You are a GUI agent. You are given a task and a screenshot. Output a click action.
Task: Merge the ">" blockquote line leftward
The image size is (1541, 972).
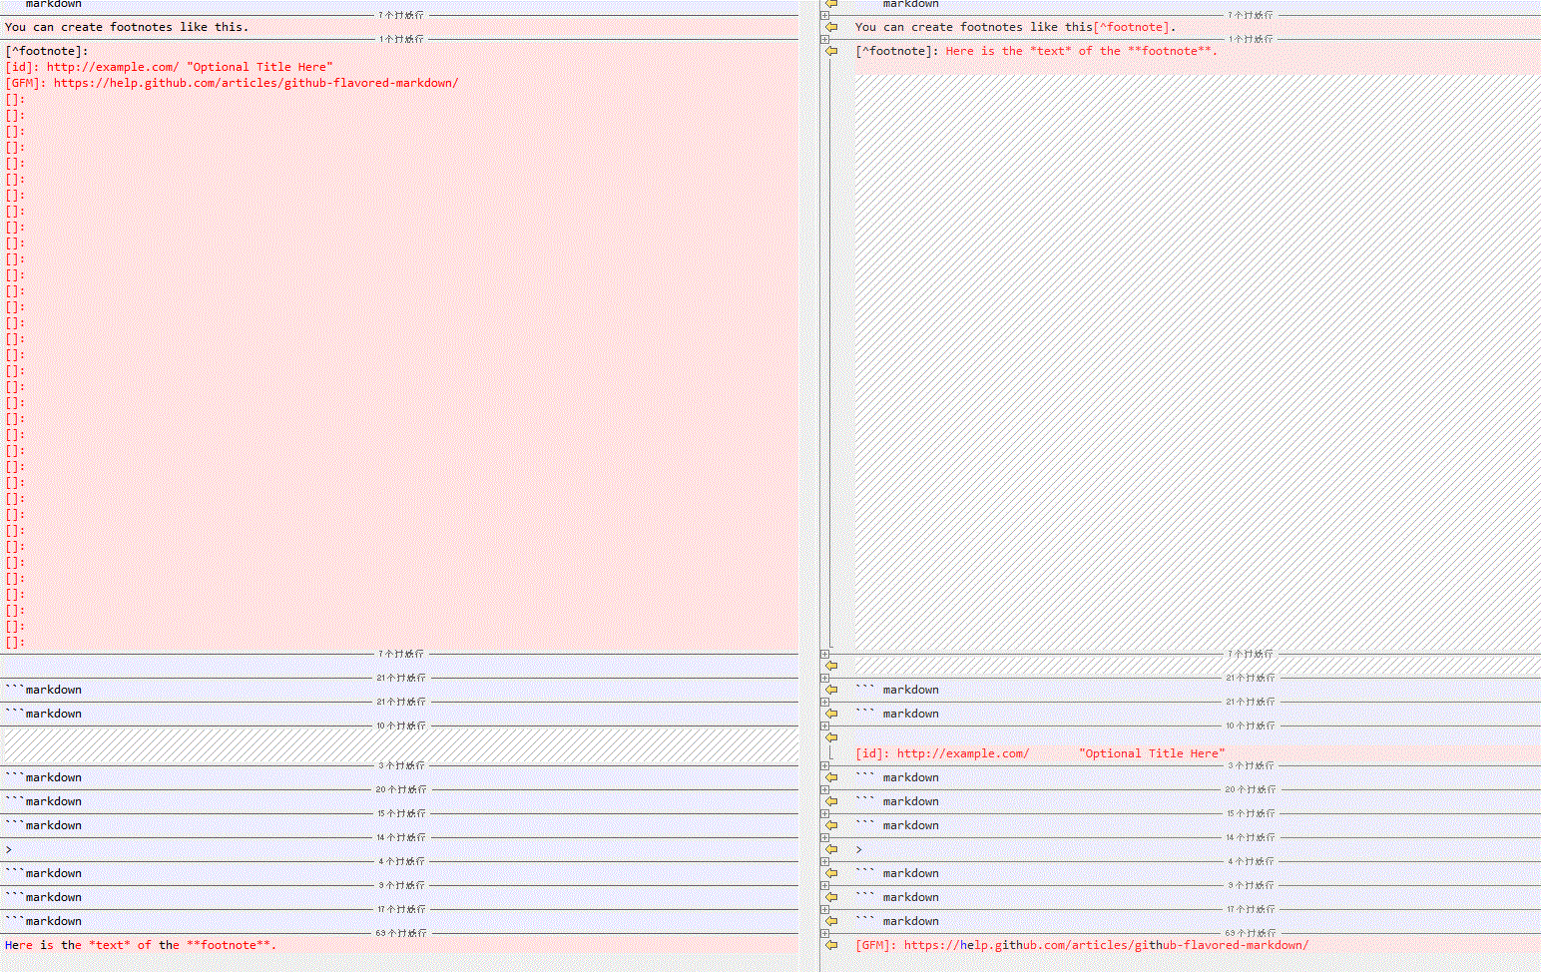(831, 849)
